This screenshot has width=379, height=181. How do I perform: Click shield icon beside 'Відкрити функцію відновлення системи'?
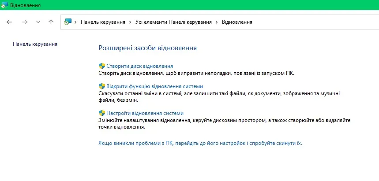[102, 86]
